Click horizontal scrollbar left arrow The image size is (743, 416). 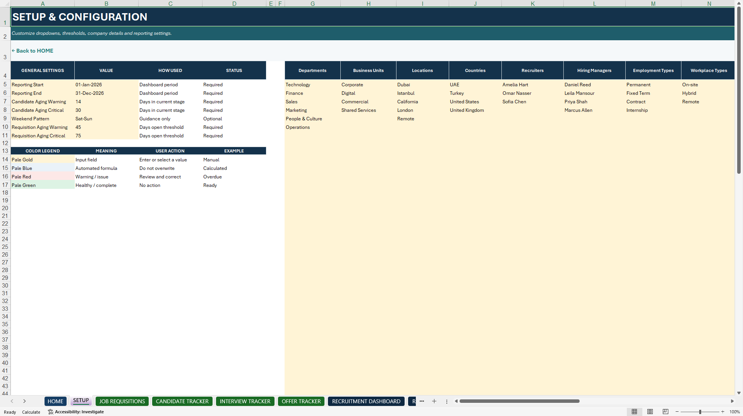[x=456, y=401]
